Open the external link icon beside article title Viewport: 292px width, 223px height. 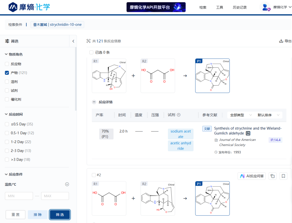click(248, 133)
